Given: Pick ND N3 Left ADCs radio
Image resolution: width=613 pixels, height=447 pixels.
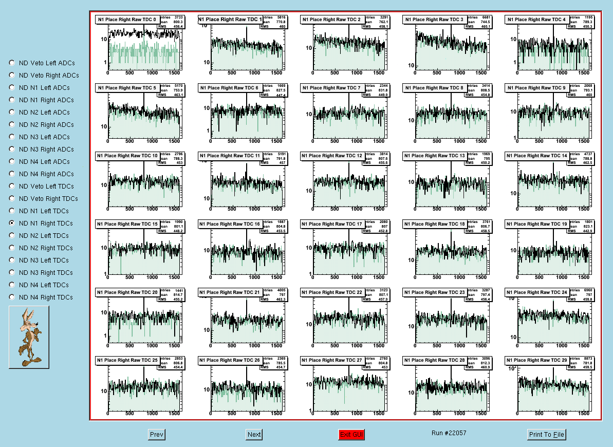Looking at the screenshot, I should 12,137.
